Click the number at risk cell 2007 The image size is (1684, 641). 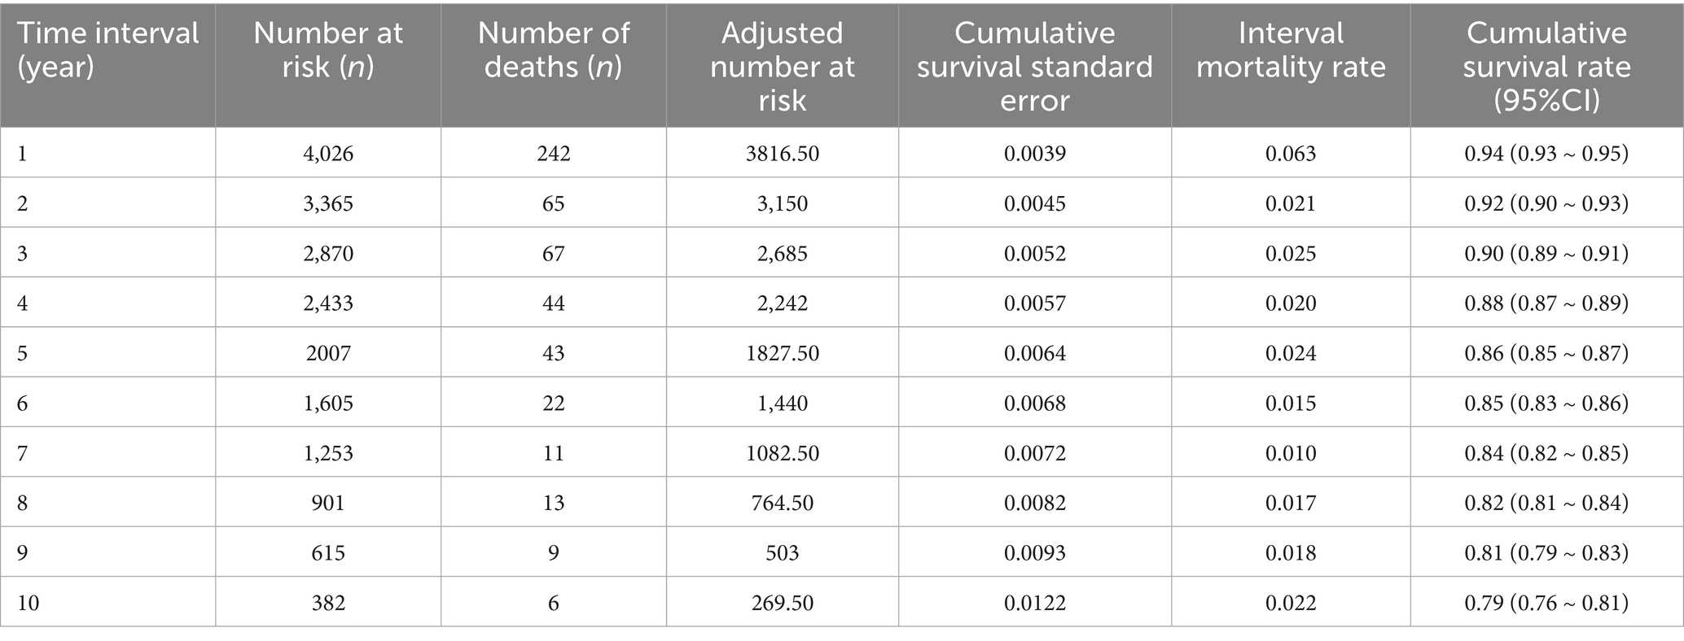[x=328, y=353]
